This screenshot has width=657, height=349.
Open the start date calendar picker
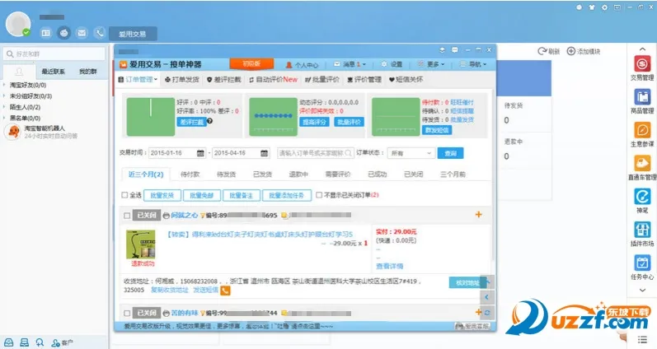200,153
